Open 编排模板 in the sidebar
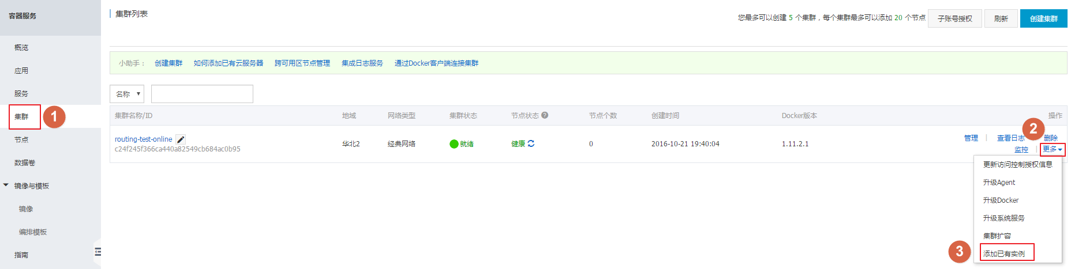The height and width of the screenshot is (269, 1071). pyautogui.click(x=33, y=232)
